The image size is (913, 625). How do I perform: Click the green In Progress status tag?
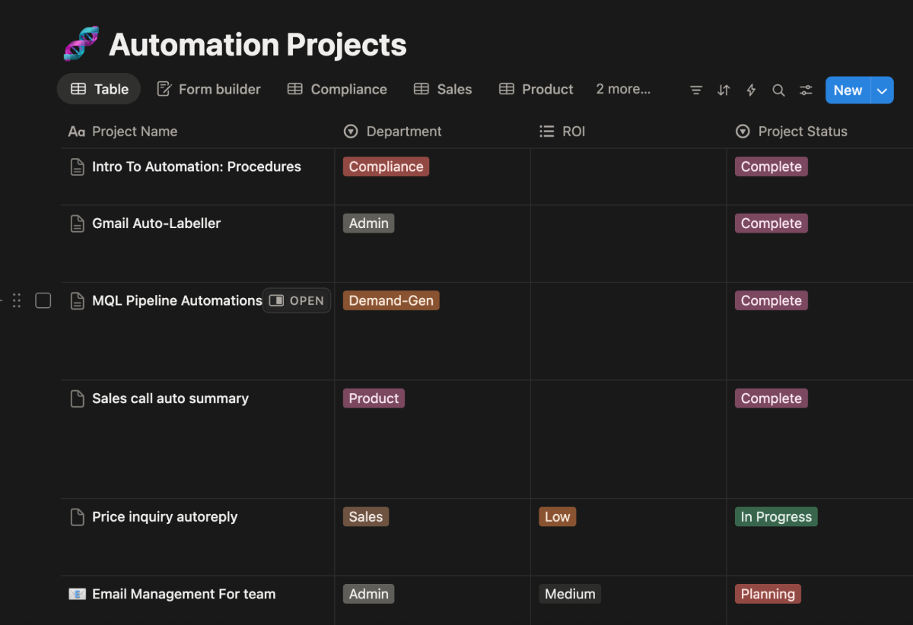(776, 517)
